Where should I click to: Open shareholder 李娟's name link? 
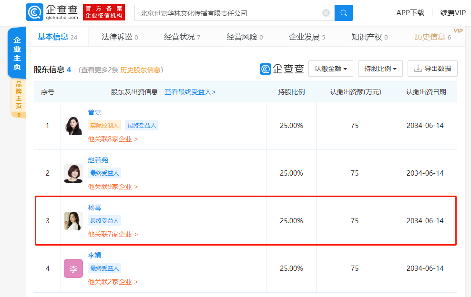tap(94, 255)
